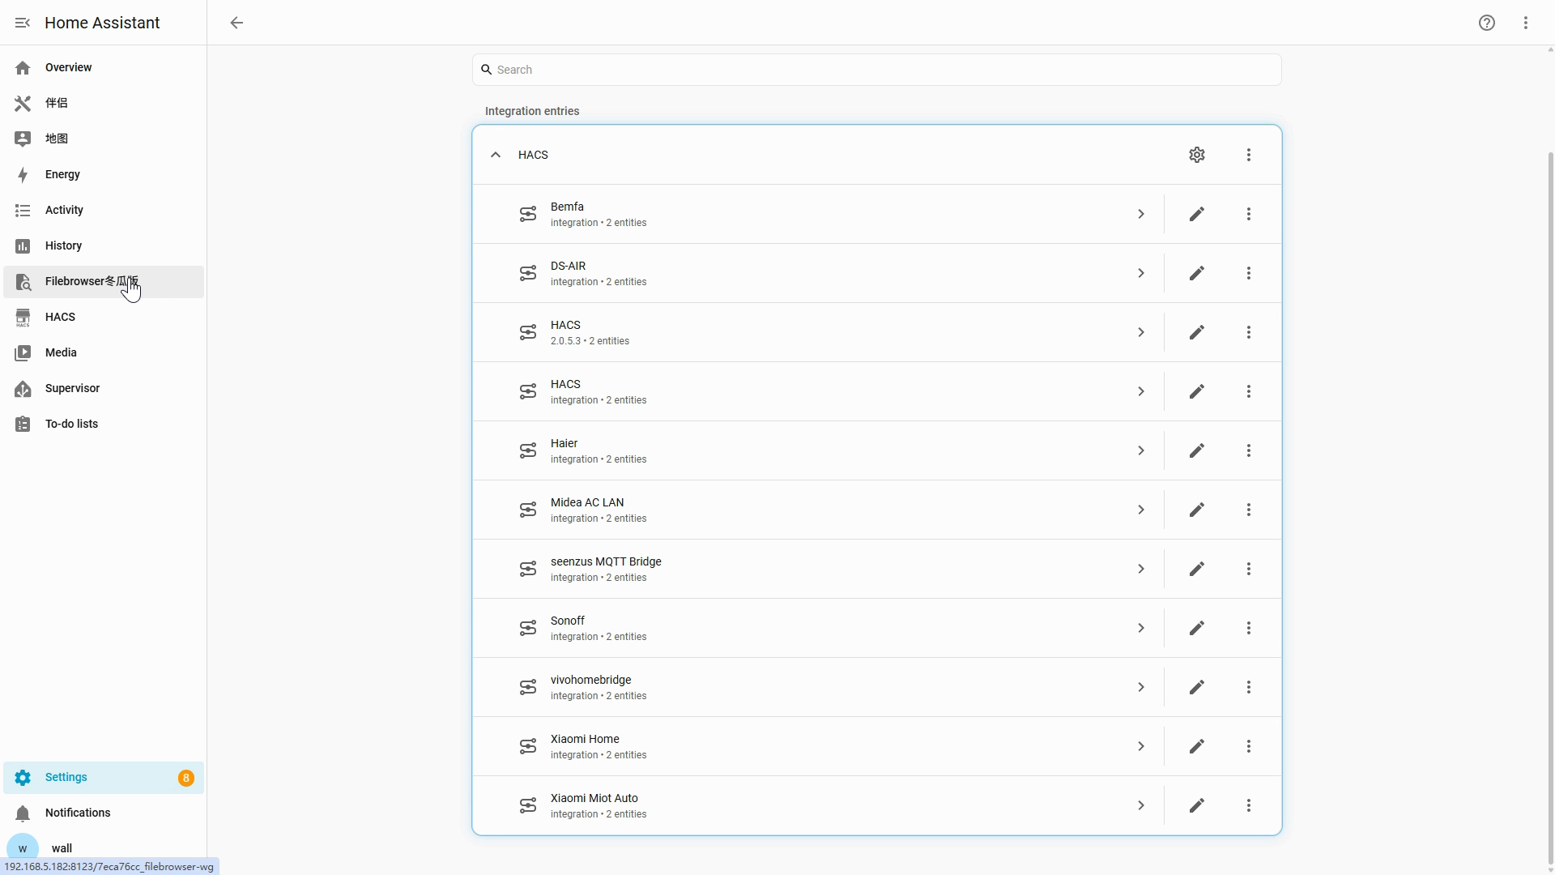Open the Media browser sidebar item
Viewport: 1555px width, 875px height.
pos(104,352)
